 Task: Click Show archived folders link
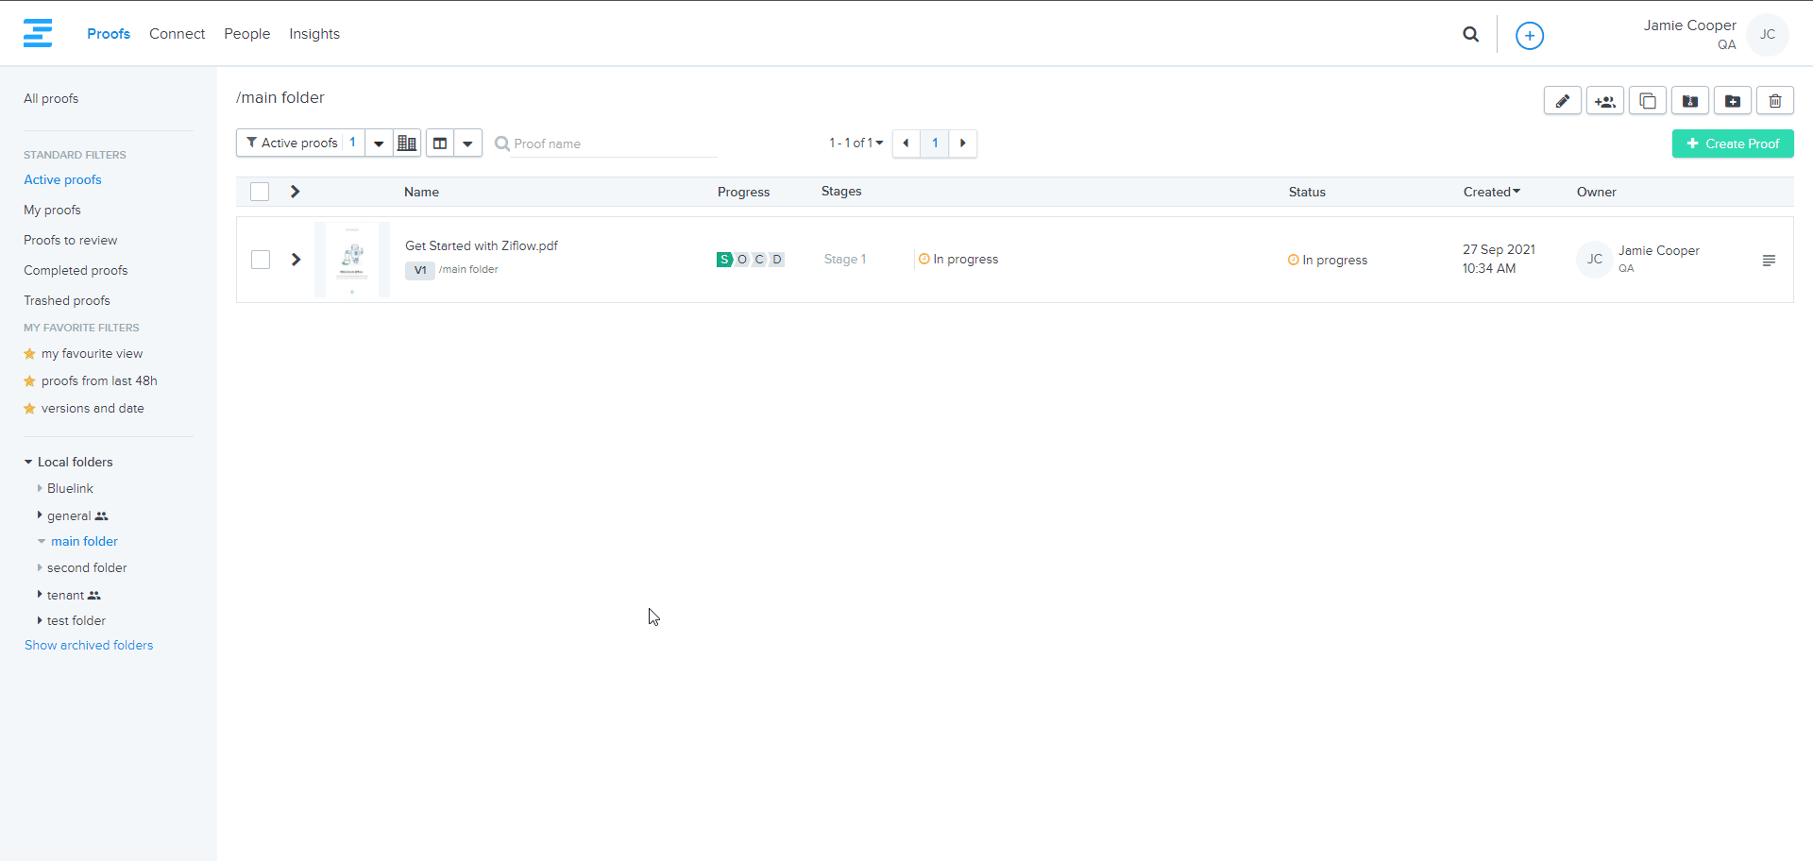coord(89,646)
